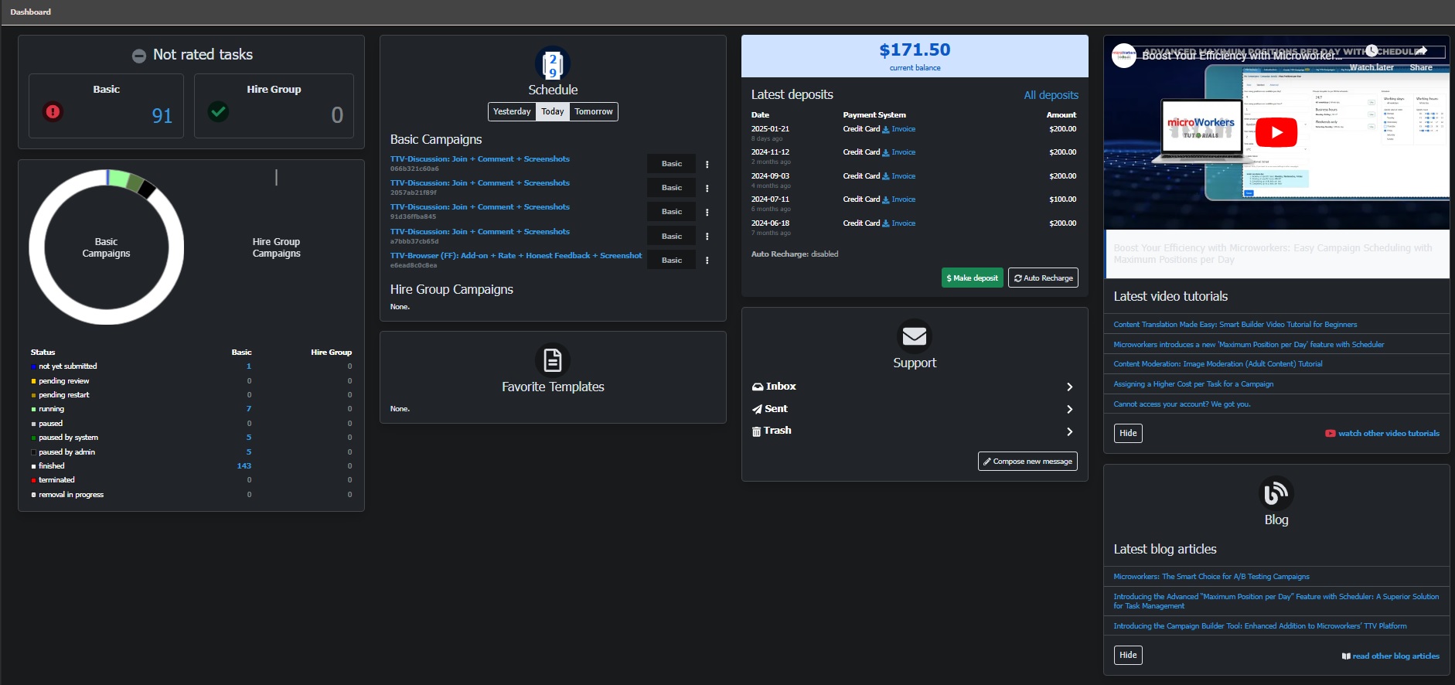Screen dimensions: 1455x685
Task: Hide the blog articles section
Action: [1128, 655]
